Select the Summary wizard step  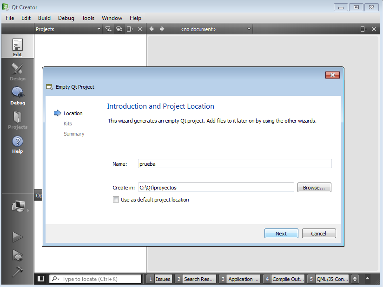(x=74, y=134)
